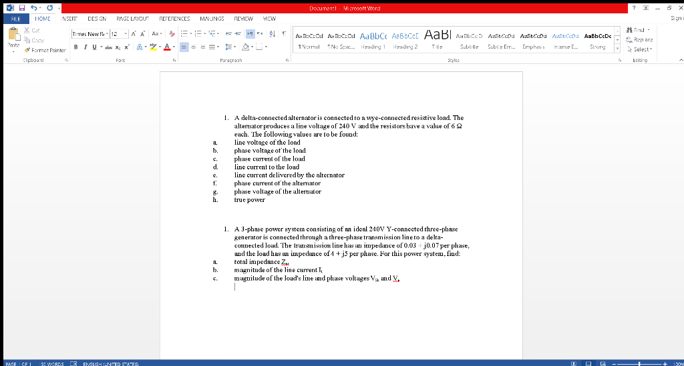Toggle show paragraph marks pilcrow
The width and height of the screenshot is (684, 366).
tap(284, 33)
